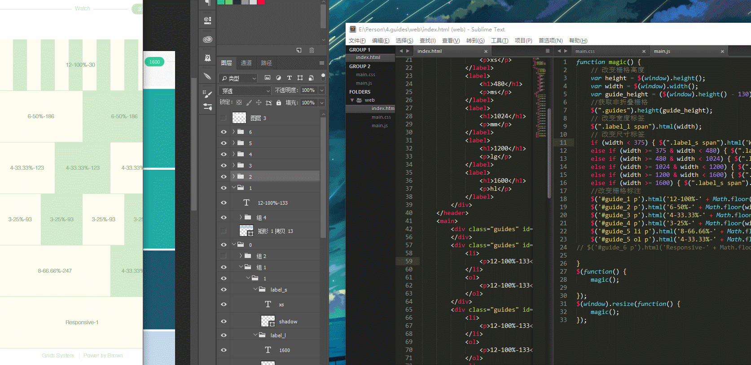This screenshot has height=365, width=751.
Task: Open the feather-shaped panel icon in dock
Action: 207,76
